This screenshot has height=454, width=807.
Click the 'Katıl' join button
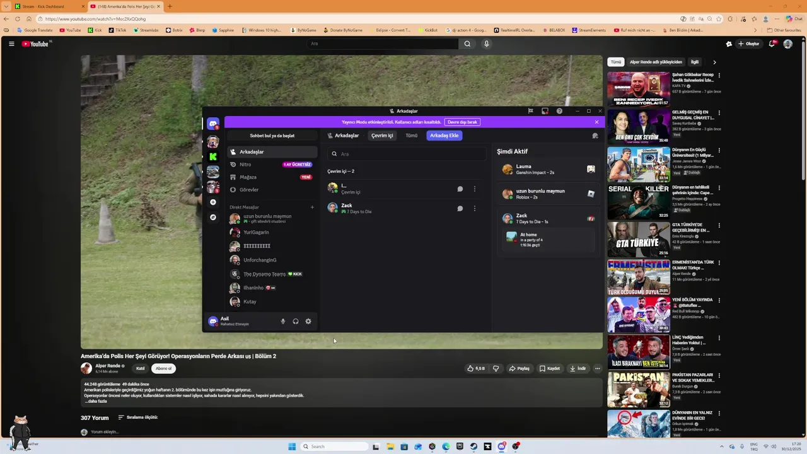click(141, 369)
